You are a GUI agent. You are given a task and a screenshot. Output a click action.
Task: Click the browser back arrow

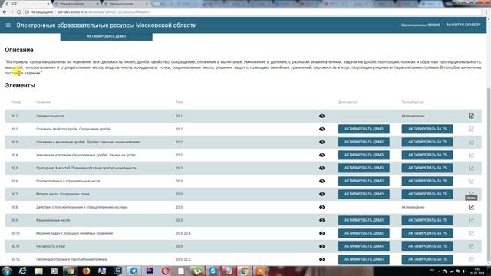point(5,12)
